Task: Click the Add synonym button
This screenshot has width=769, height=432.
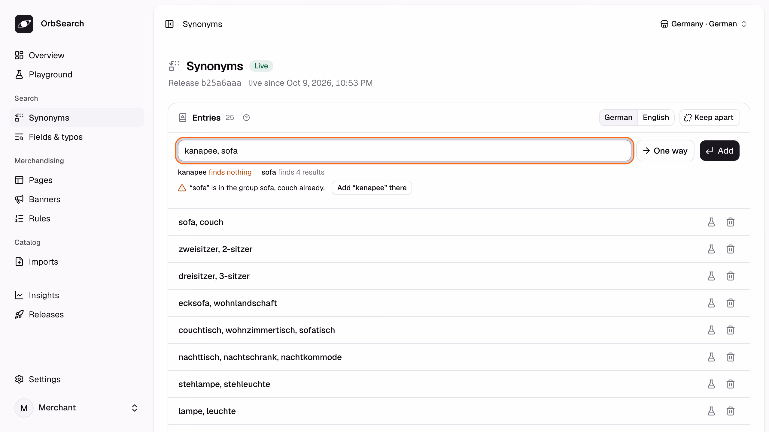Action: [720, 151]
